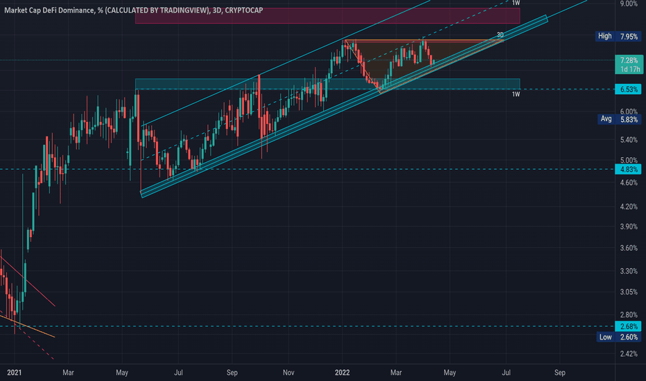646x381 pixels.
Task: Click the Avg 5.83% price label
Action: (619, 119)
